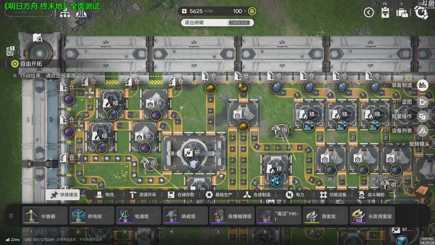The width and height of the screenshot is (435, 245).
Task: Open the F8 clipboard task icon
Action: point(385,12)
